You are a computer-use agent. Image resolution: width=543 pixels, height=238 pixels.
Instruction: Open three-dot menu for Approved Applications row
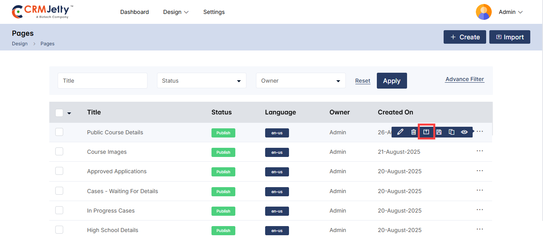coord(480,171)
